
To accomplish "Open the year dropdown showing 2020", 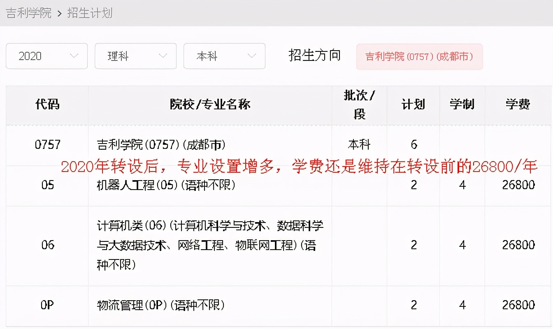I will (x=46, y=56).
